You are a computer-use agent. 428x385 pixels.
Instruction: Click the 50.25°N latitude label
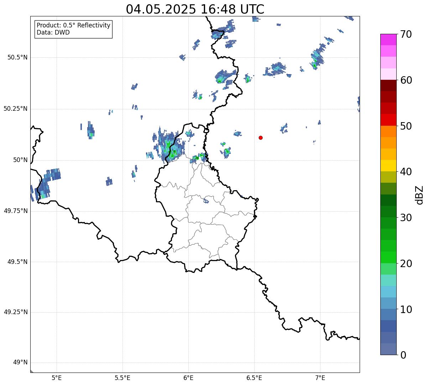[x=16, y=109]
